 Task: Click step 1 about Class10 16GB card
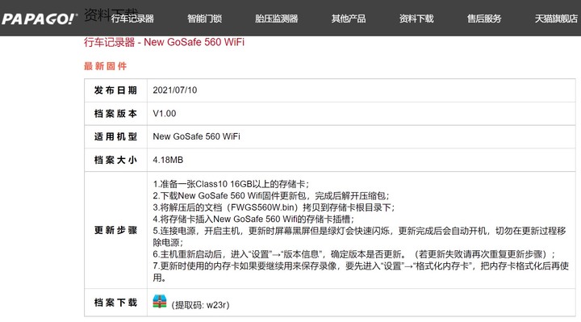(231, 184)
